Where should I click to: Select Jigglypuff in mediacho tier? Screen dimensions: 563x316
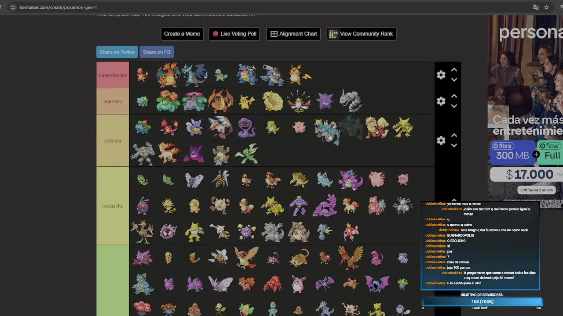403,180
